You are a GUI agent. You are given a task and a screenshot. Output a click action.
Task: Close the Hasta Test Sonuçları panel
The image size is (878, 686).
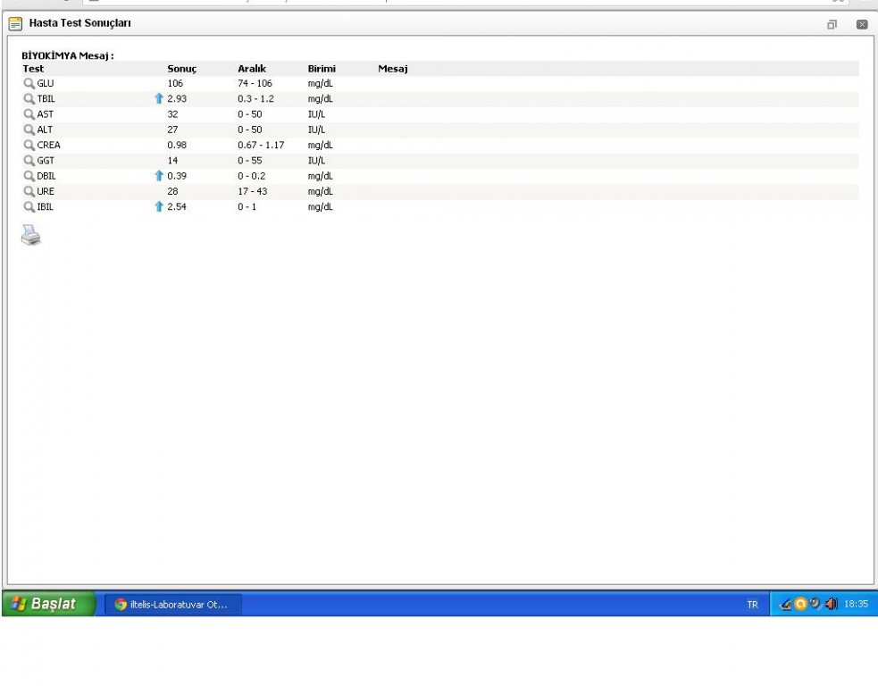(x=862, y=24)
